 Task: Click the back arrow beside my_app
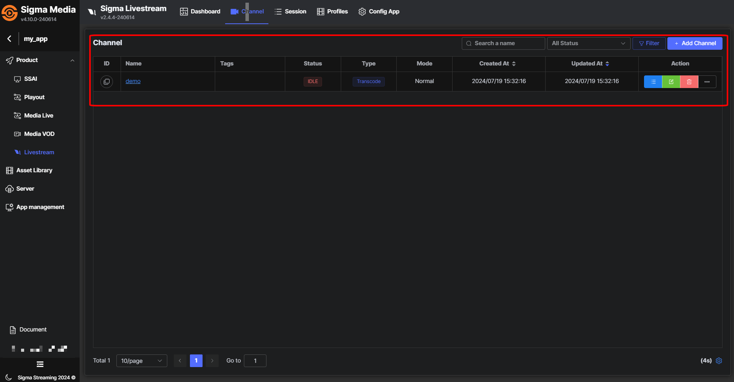coord(9,39)
